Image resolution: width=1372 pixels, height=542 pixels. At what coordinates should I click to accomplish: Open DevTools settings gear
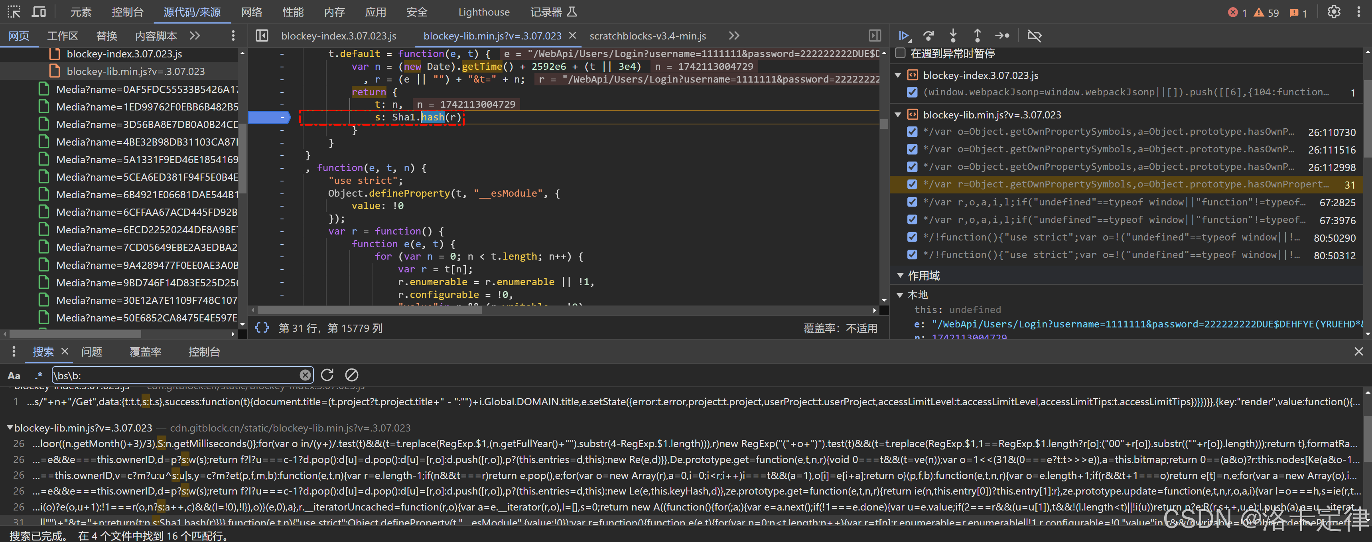[x=1333, y=12]
